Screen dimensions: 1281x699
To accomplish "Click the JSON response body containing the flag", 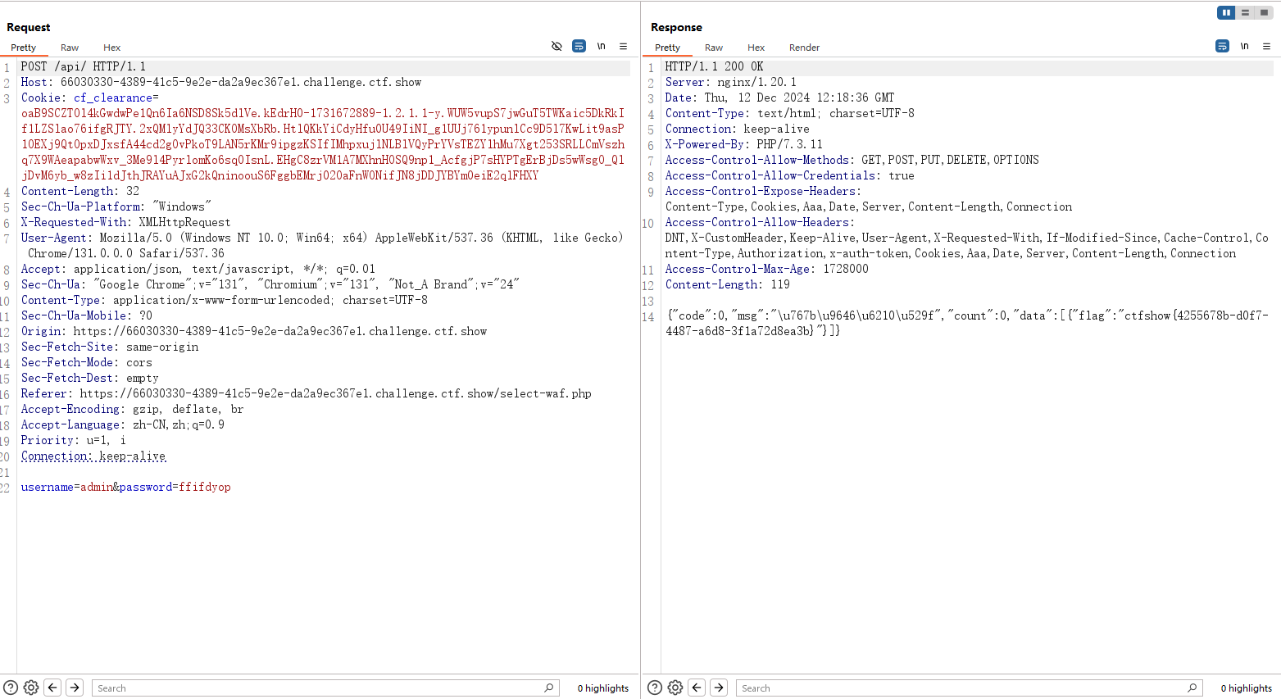I will tap(967, 323).
